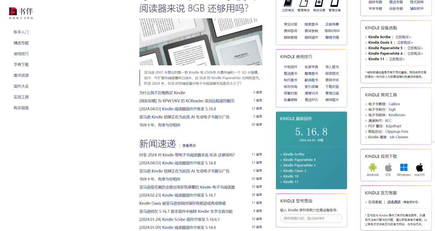Open 固件大全 sidebar menu item
This screenshot has width=435, height=231.
(21, 86)
